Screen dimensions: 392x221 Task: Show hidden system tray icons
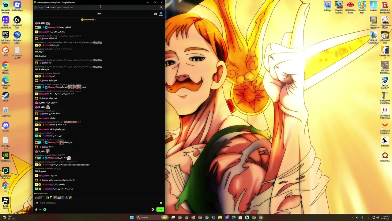tap(352, 218)
